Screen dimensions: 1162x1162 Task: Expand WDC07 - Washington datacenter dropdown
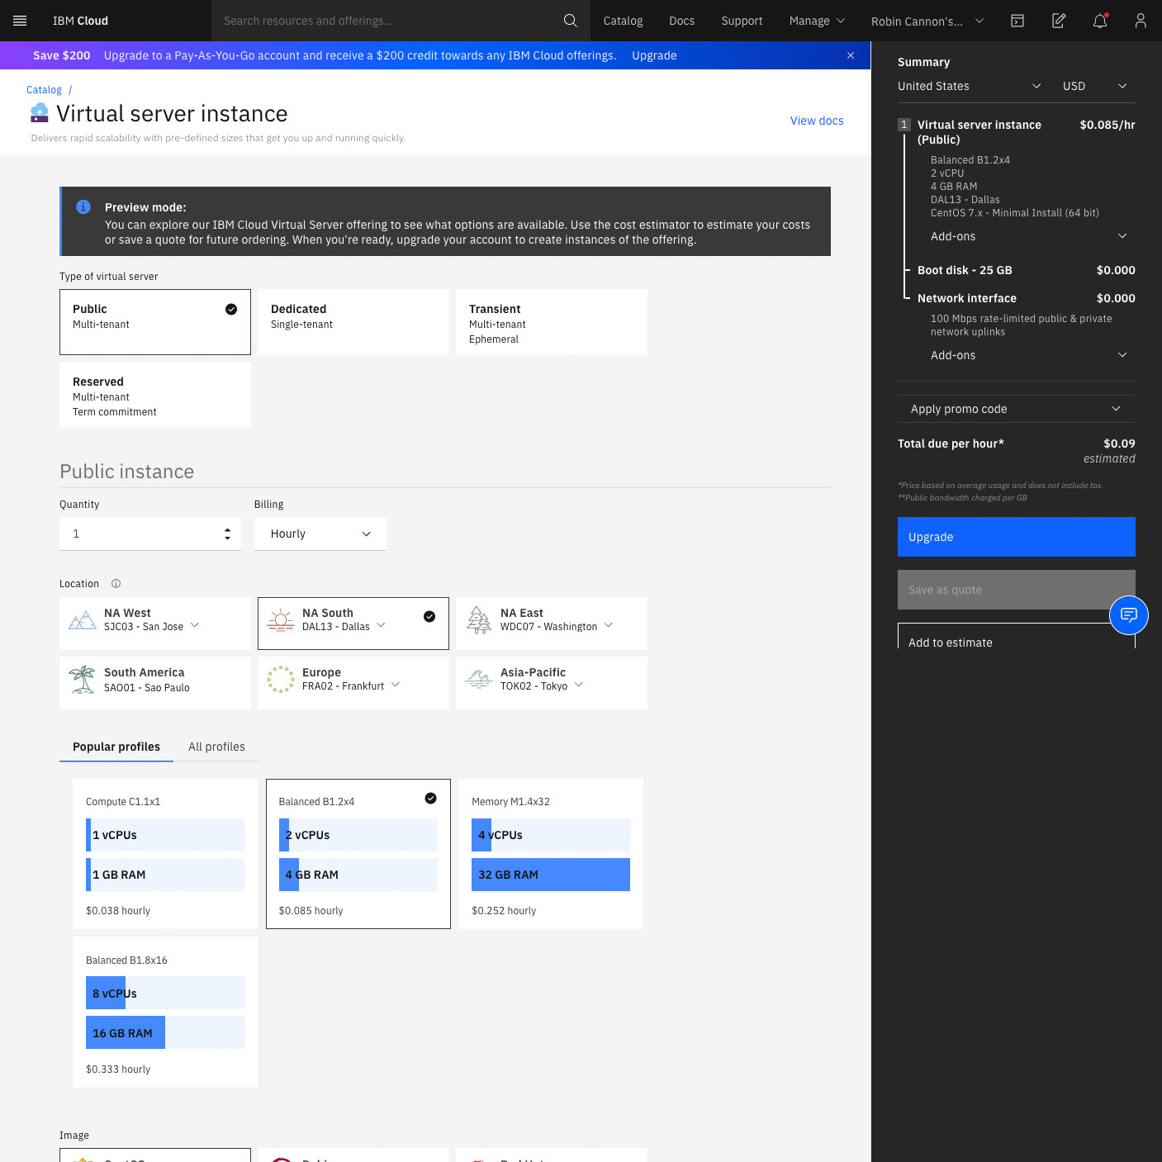point(557,627)
